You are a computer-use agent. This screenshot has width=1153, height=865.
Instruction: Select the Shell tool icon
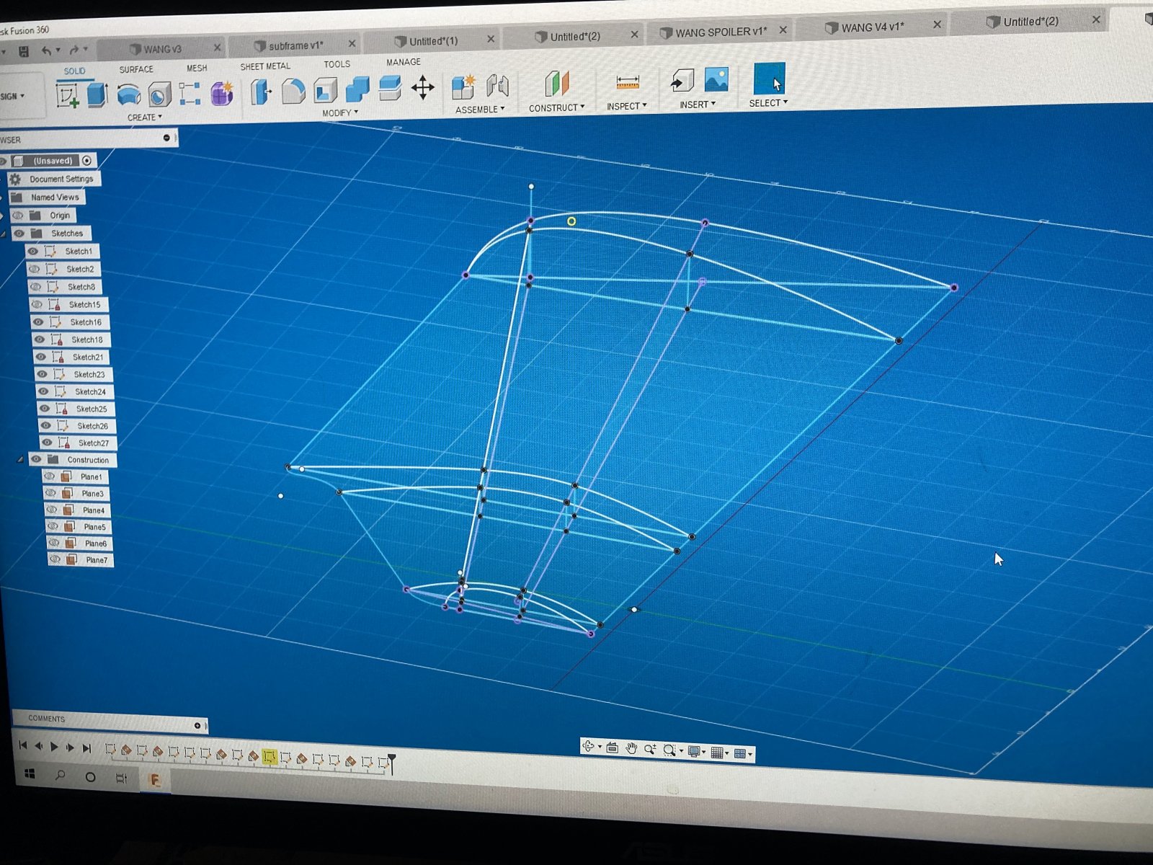tap(326, 90)
